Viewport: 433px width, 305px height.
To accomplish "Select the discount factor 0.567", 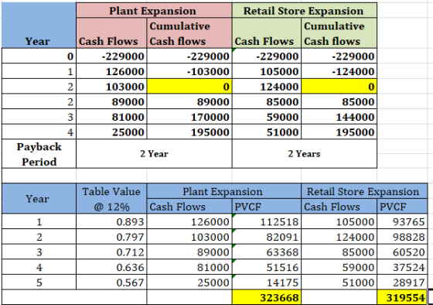I will [111, 282].
